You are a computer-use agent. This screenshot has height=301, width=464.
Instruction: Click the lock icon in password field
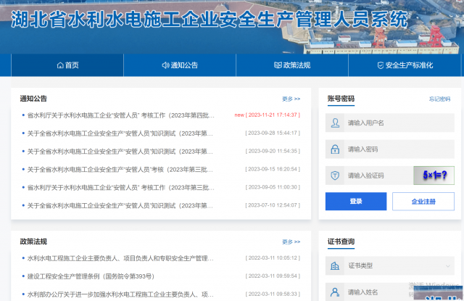[335, 149]
